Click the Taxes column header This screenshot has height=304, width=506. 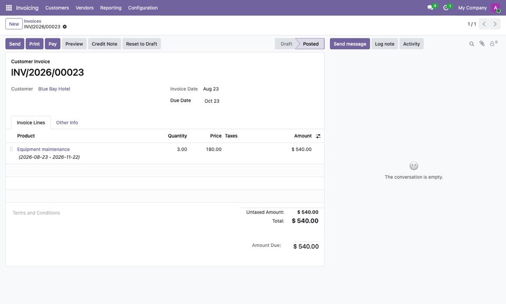(x=231, y=136)
